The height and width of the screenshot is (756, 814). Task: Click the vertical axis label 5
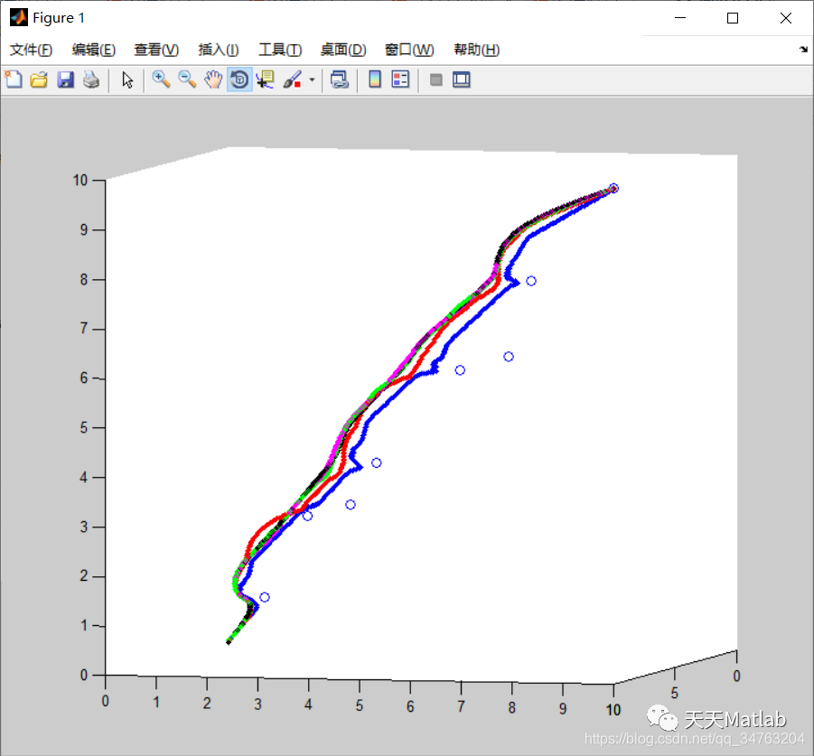click(x=84, y=427)
